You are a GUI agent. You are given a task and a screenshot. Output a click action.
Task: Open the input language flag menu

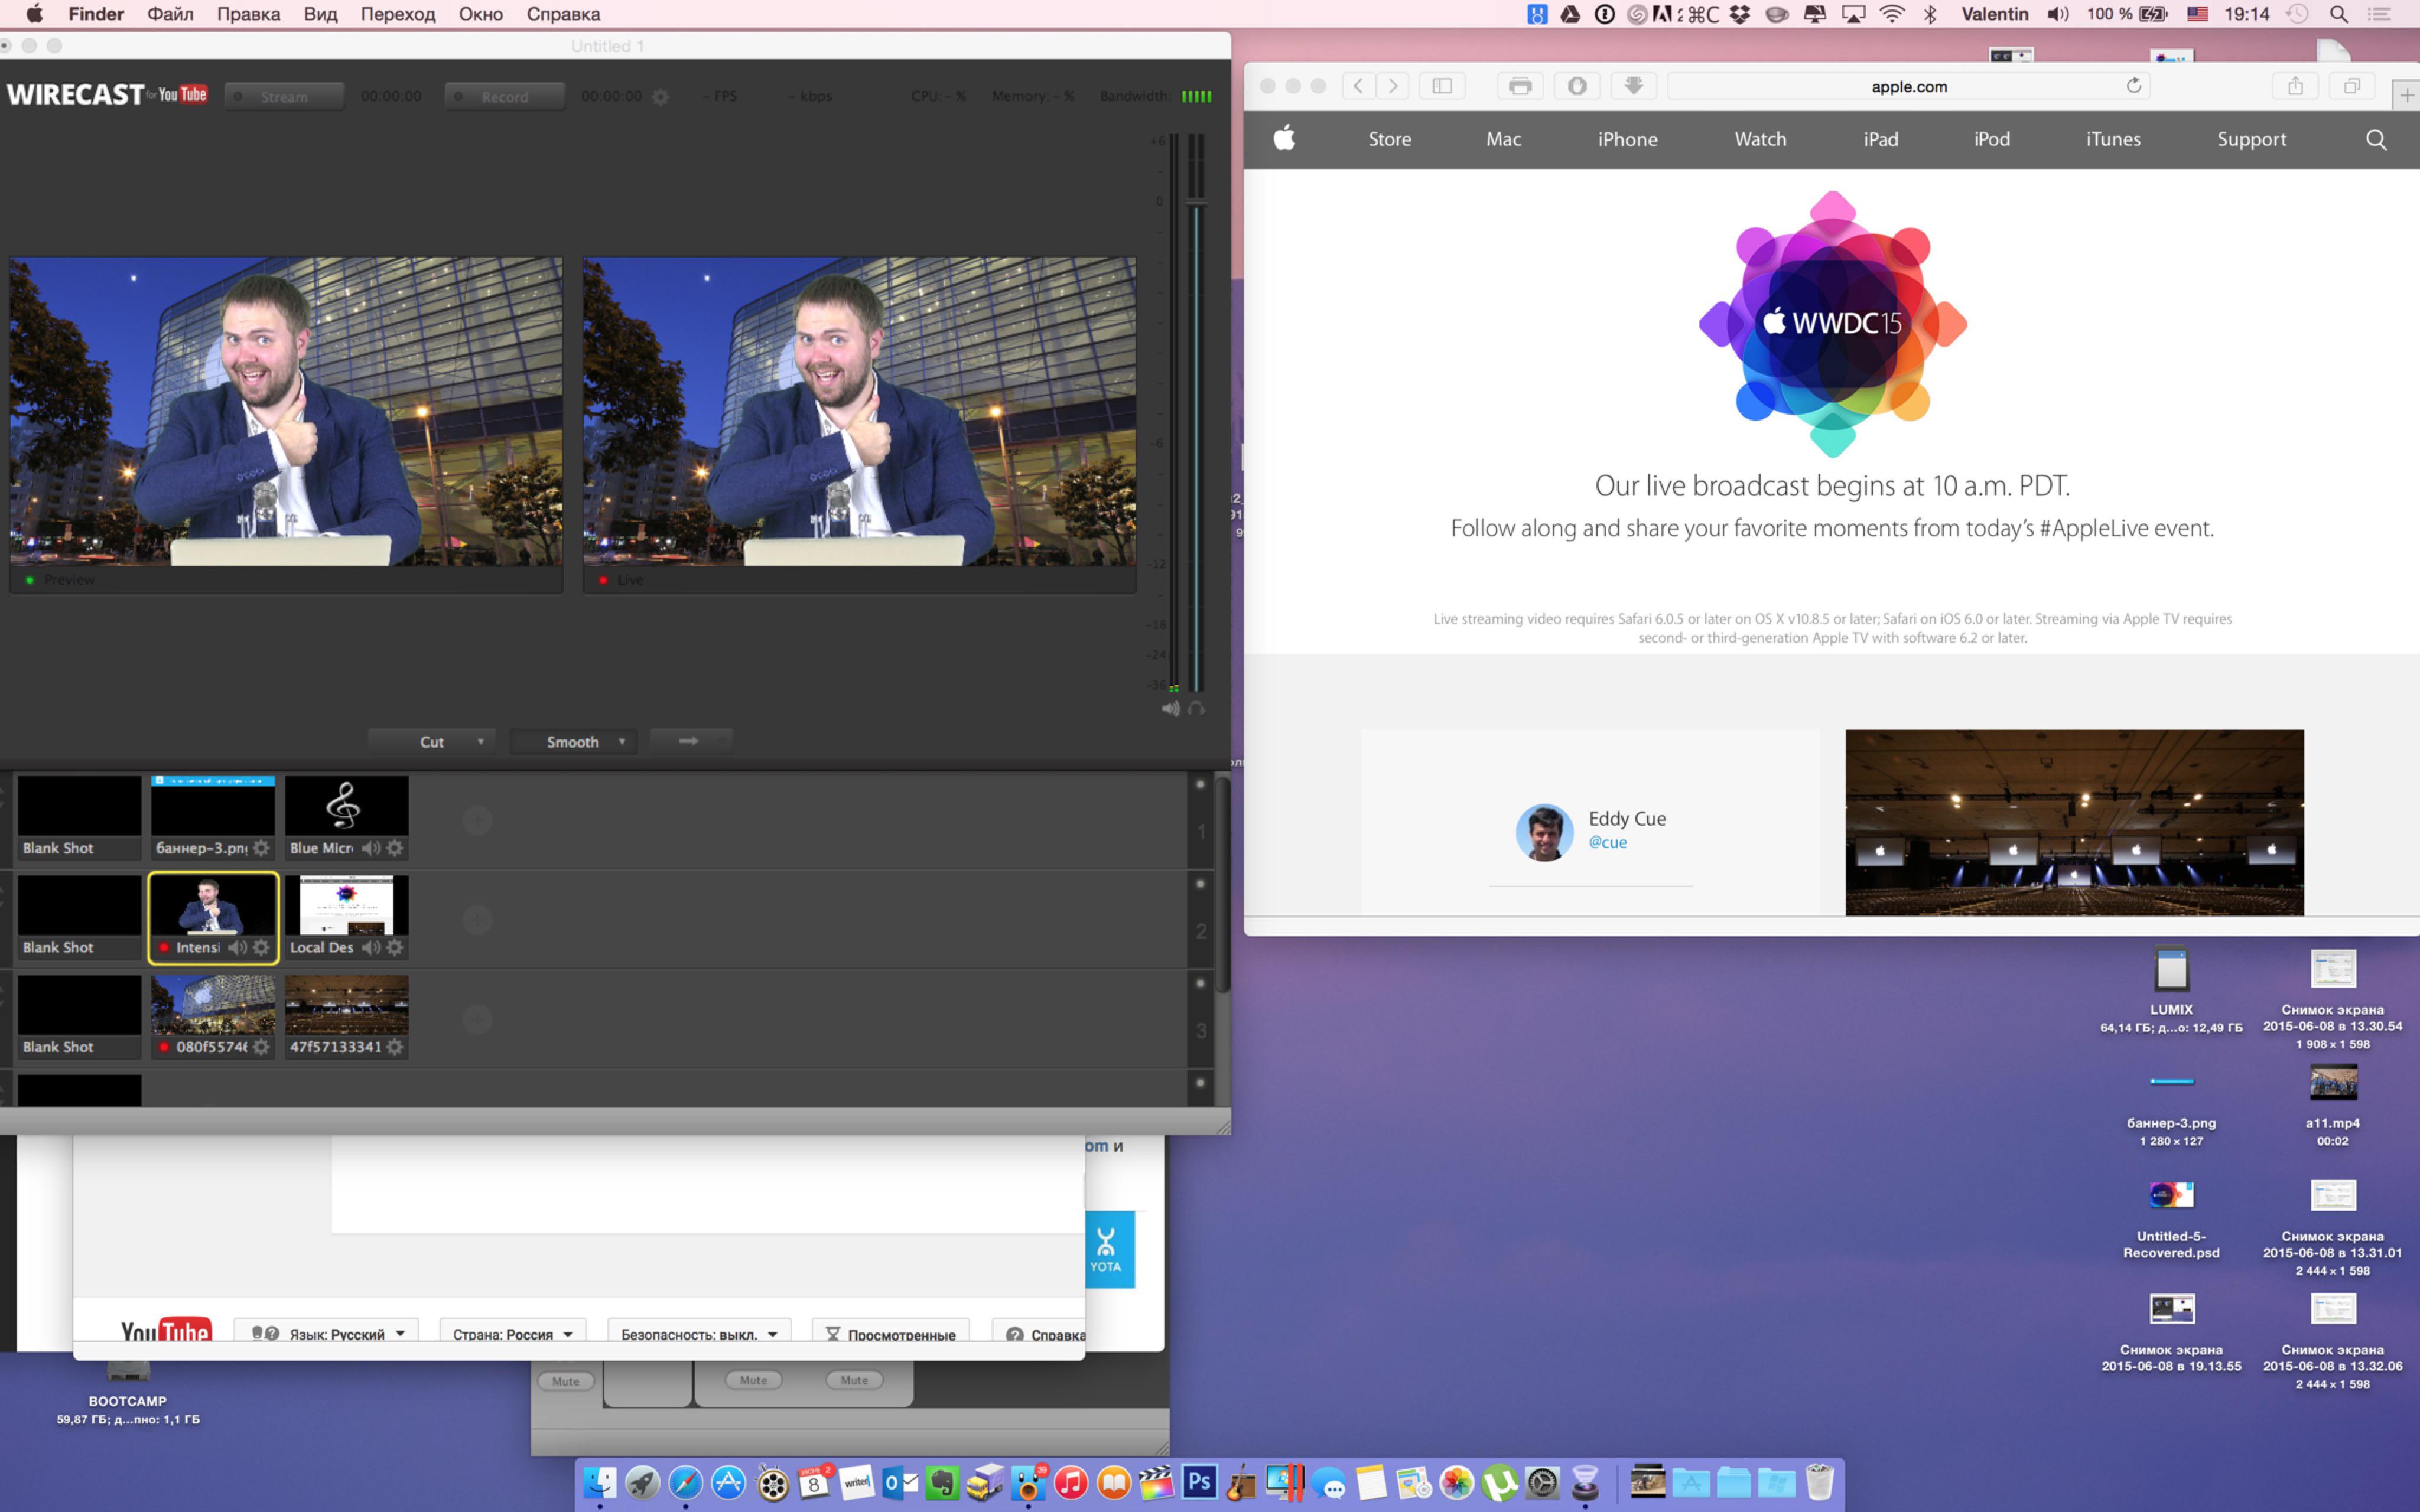(x=2197, y=14)
